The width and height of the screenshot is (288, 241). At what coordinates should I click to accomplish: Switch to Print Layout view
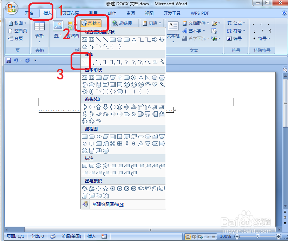pos(188,236)
